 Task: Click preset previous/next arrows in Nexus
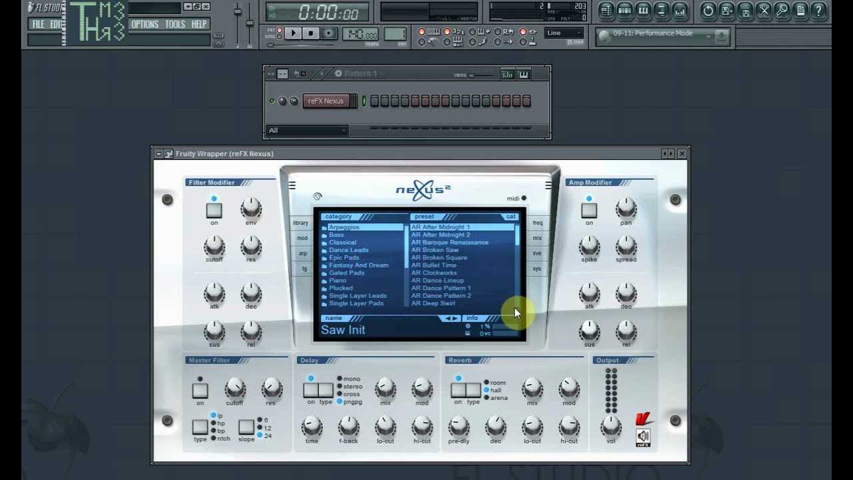(452, 319)
